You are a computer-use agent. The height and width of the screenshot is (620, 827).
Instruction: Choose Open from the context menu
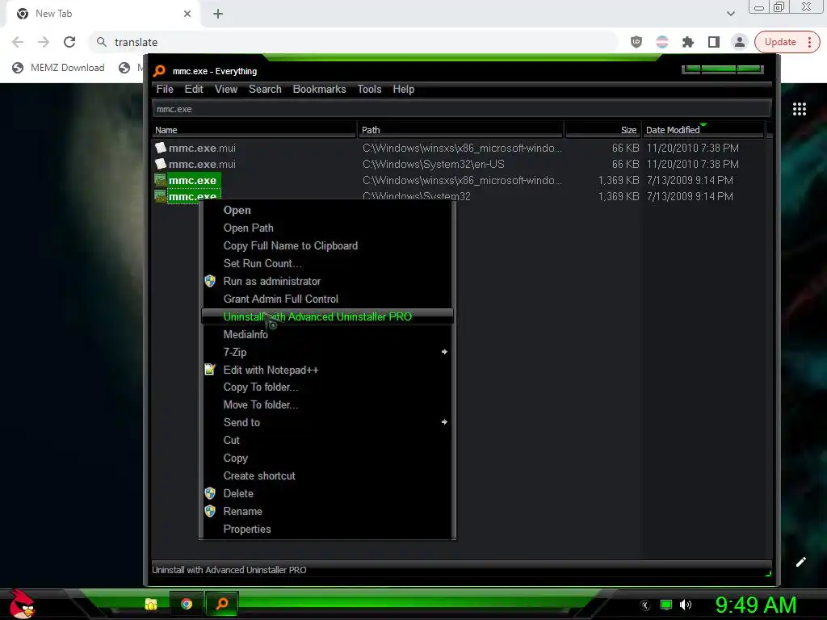coord(327,210)
